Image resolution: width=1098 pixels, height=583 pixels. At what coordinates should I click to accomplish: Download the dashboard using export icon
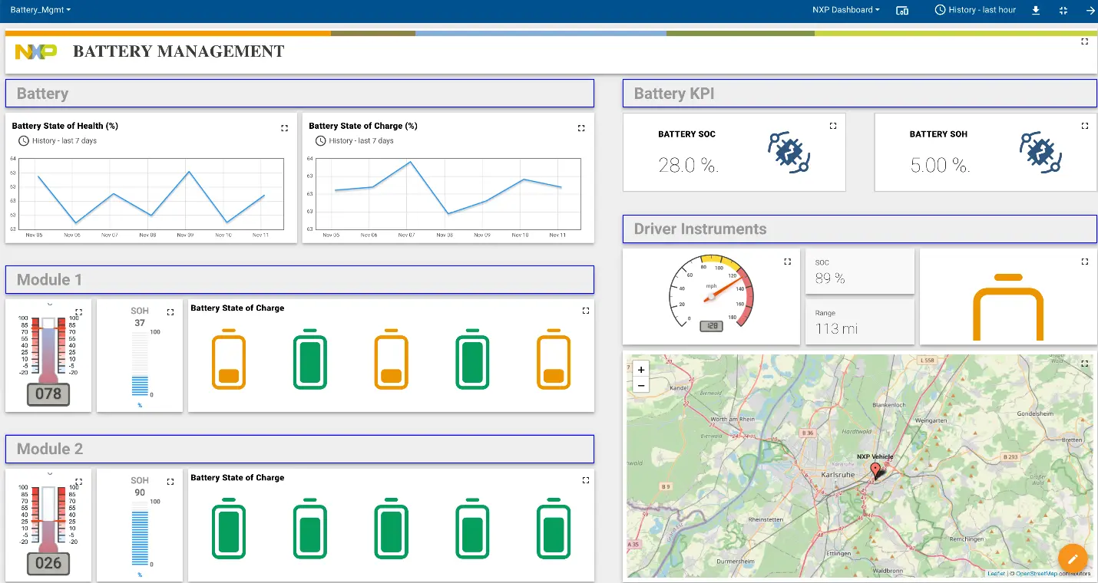coord(1036,10)
